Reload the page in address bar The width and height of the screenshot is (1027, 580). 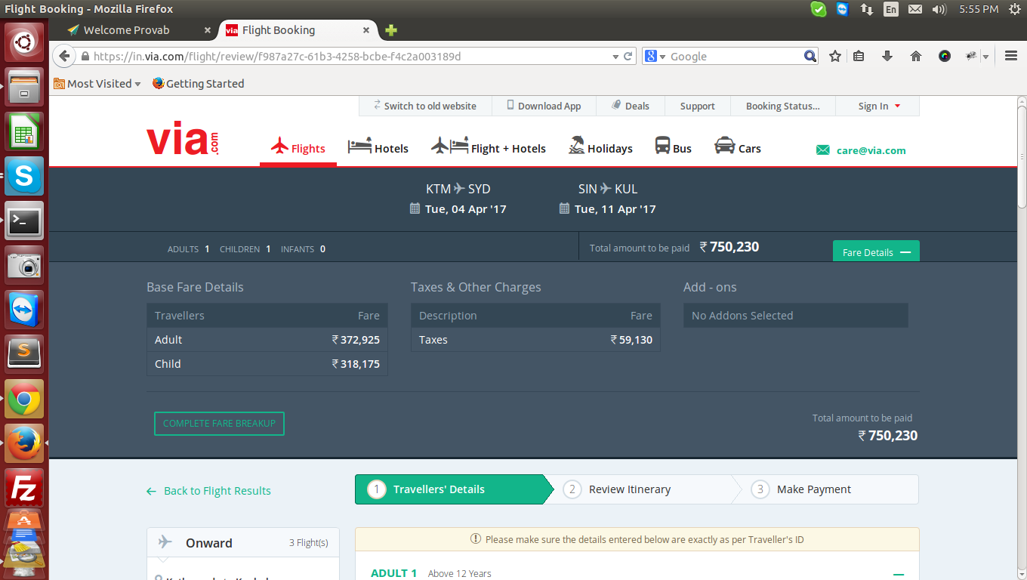[x=628, y=56]
